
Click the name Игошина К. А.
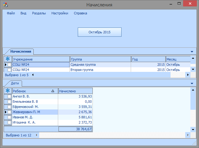24,122
